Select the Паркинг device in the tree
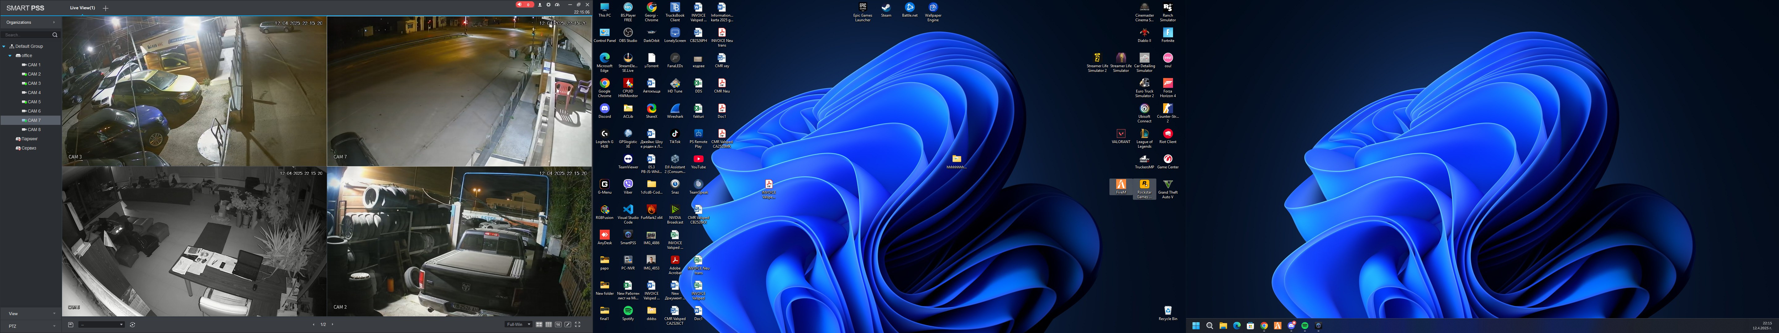 point(26,139)
